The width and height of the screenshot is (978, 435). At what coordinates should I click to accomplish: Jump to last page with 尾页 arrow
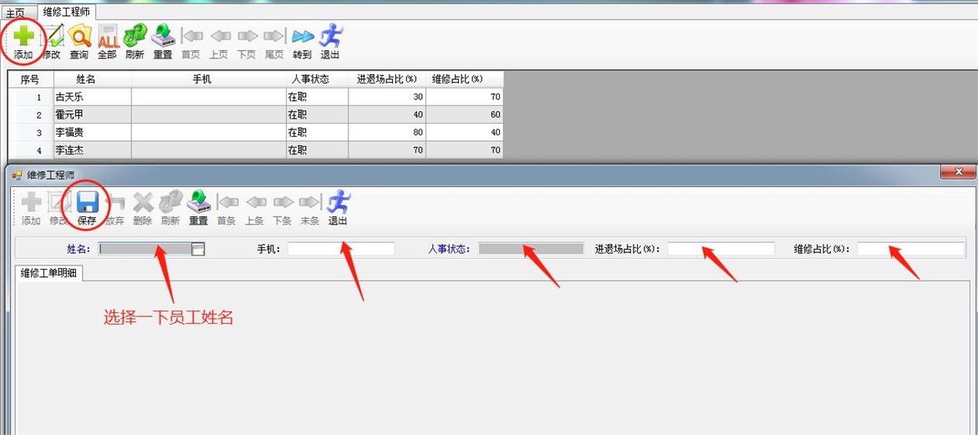coord(273,36)
